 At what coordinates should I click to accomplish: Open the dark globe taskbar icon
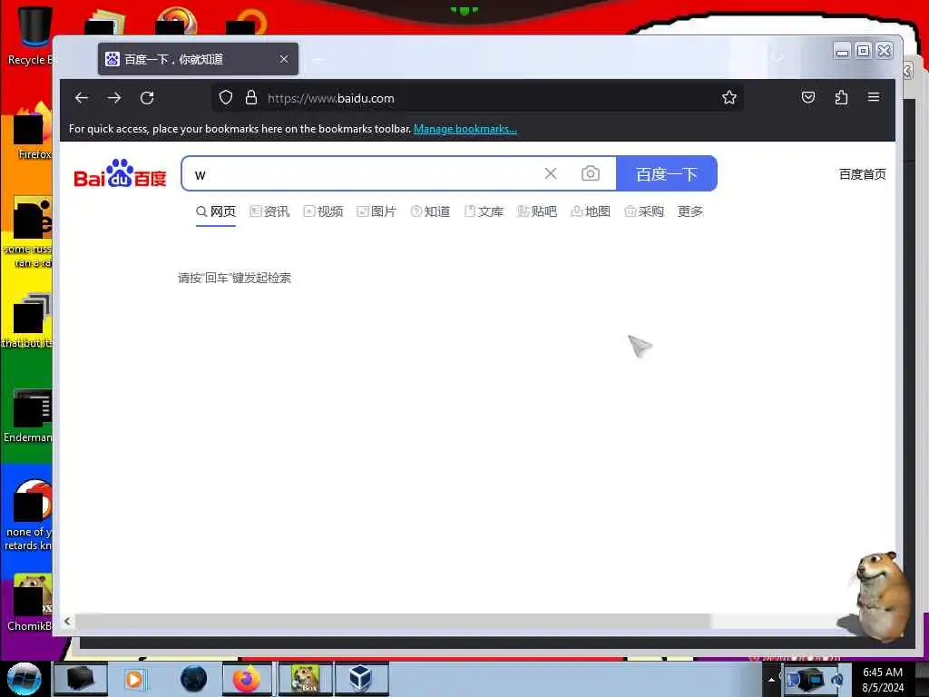tap(194, 679)
